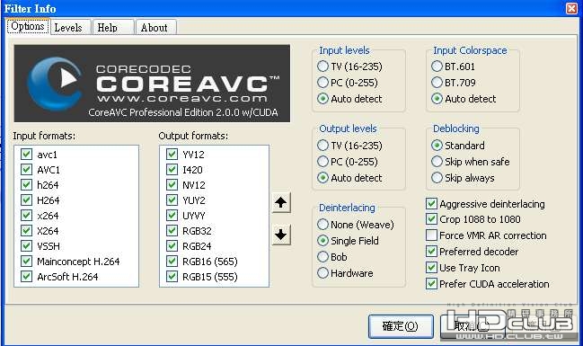Toggle Use Tray Icon checkbox
Screen dimensions: 583x346
point(431,268)
